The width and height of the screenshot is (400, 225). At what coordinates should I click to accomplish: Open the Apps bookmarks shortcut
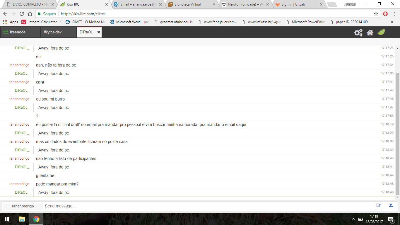point(11,22)
